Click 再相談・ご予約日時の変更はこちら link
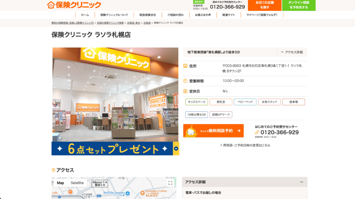 245,145
